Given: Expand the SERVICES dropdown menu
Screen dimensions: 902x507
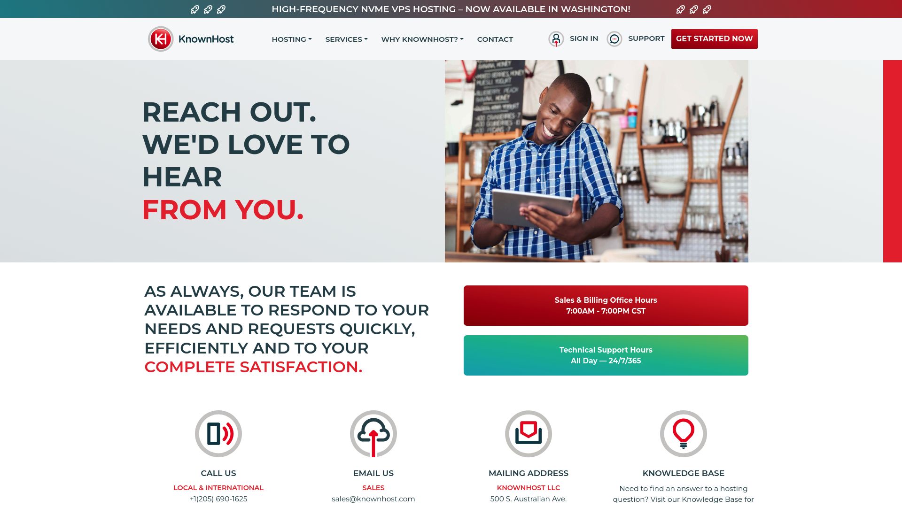Looking at the screenshot, I should click(346, 39).
